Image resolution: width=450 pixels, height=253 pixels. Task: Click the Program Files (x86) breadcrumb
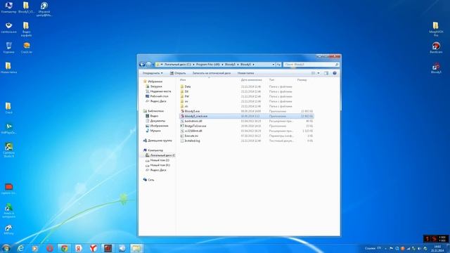tap(208, 65)
